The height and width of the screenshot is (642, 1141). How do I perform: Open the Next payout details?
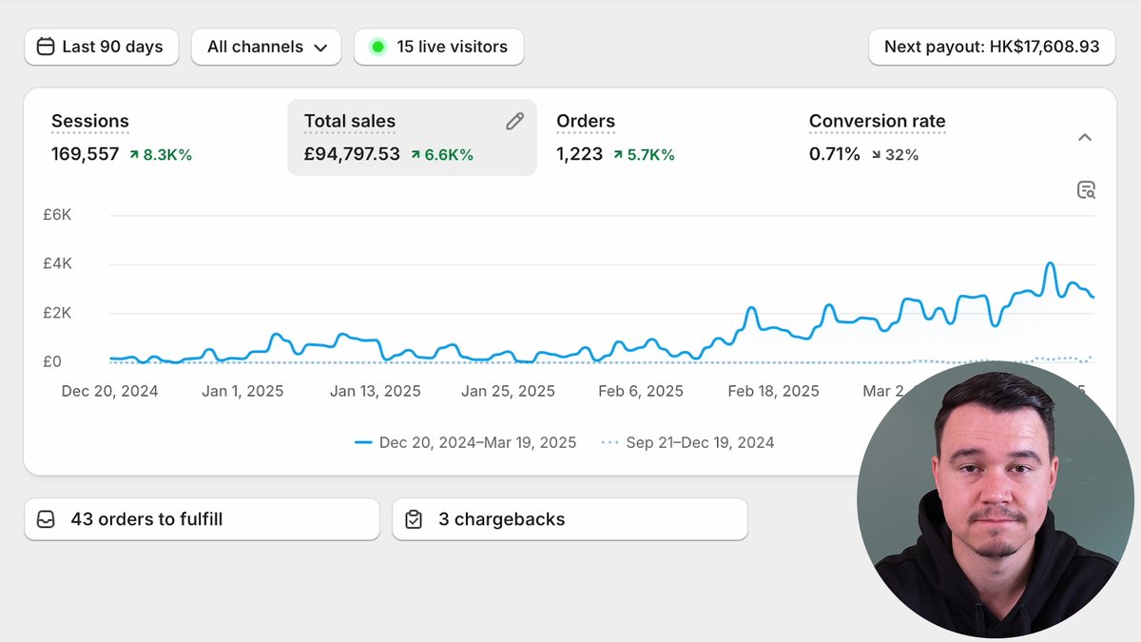(992, 46)
